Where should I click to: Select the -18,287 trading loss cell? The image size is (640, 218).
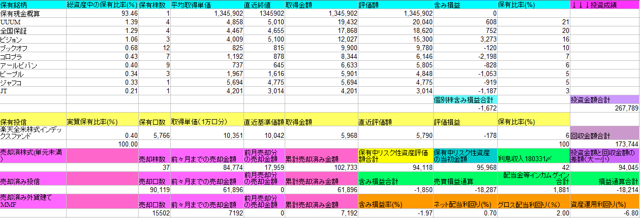pyautogui.click(x=465, y=190)
